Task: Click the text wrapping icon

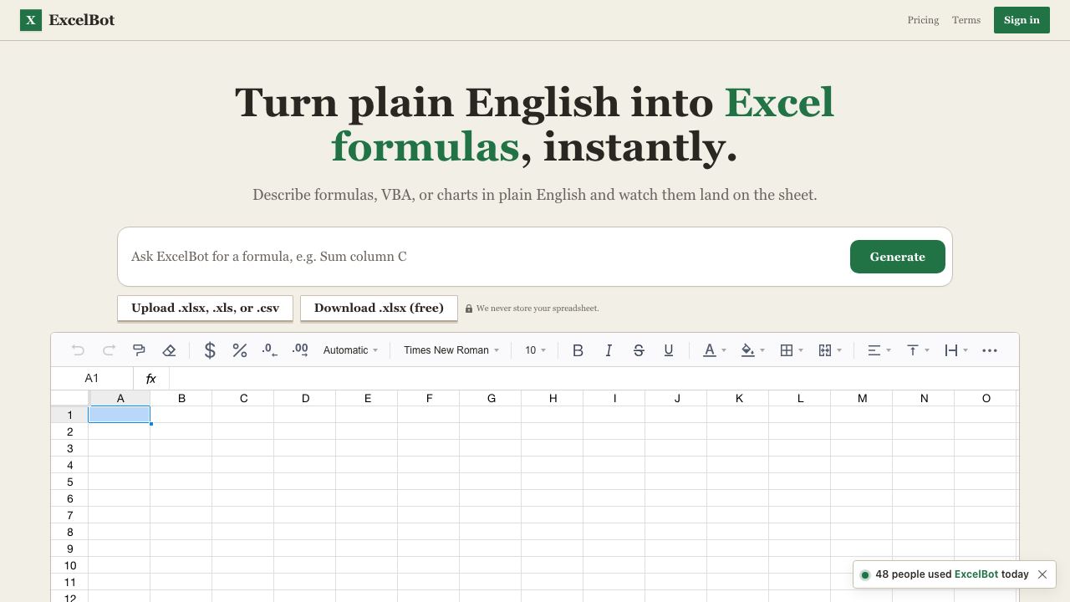Action: pos(951,350)
